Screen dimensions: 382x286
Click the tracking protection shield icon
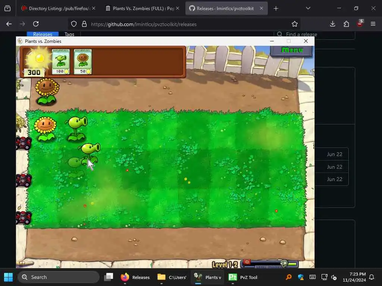74,24
